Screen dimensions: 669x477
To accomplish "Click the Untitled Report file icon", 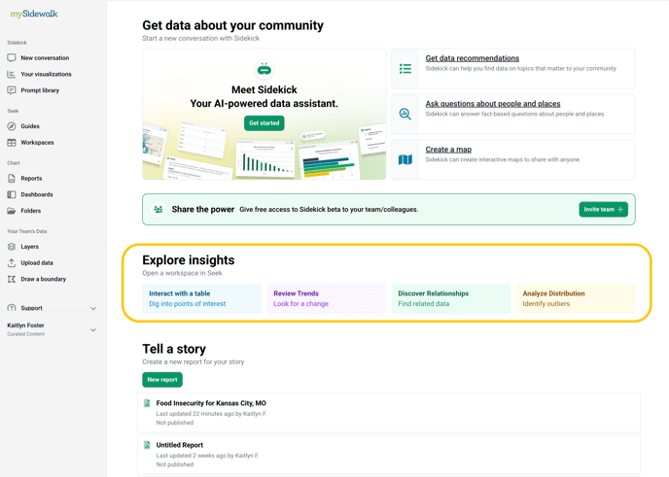I will click(x=147, y=445).
